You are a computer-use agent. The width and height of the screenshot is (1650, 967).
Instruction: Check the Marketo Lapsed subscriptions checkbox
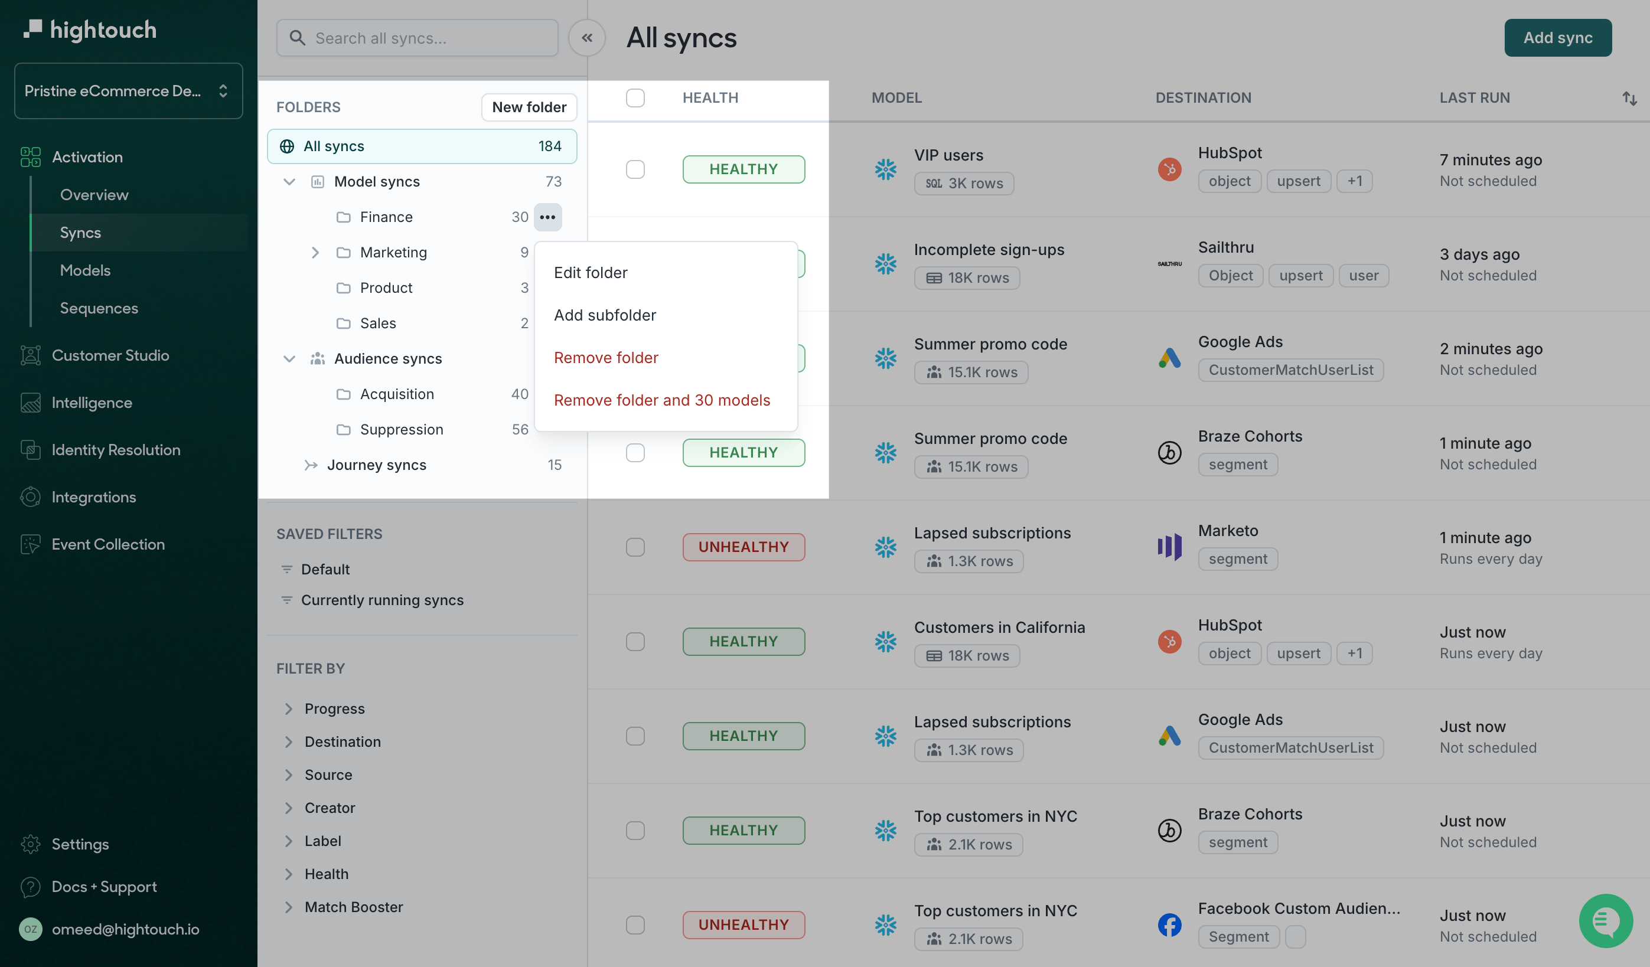[635, 547]
